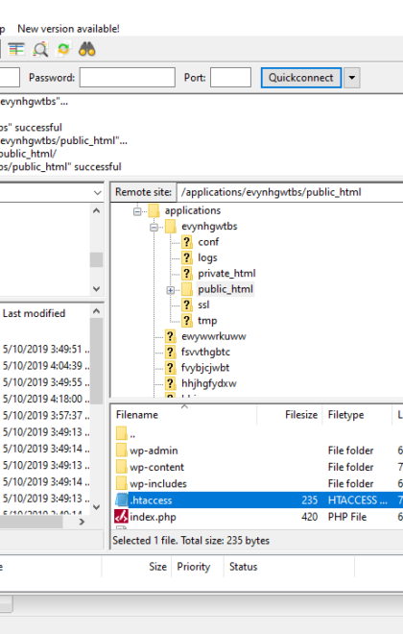
Task: Click New version available! menu item
Action: tap(68, 29)
